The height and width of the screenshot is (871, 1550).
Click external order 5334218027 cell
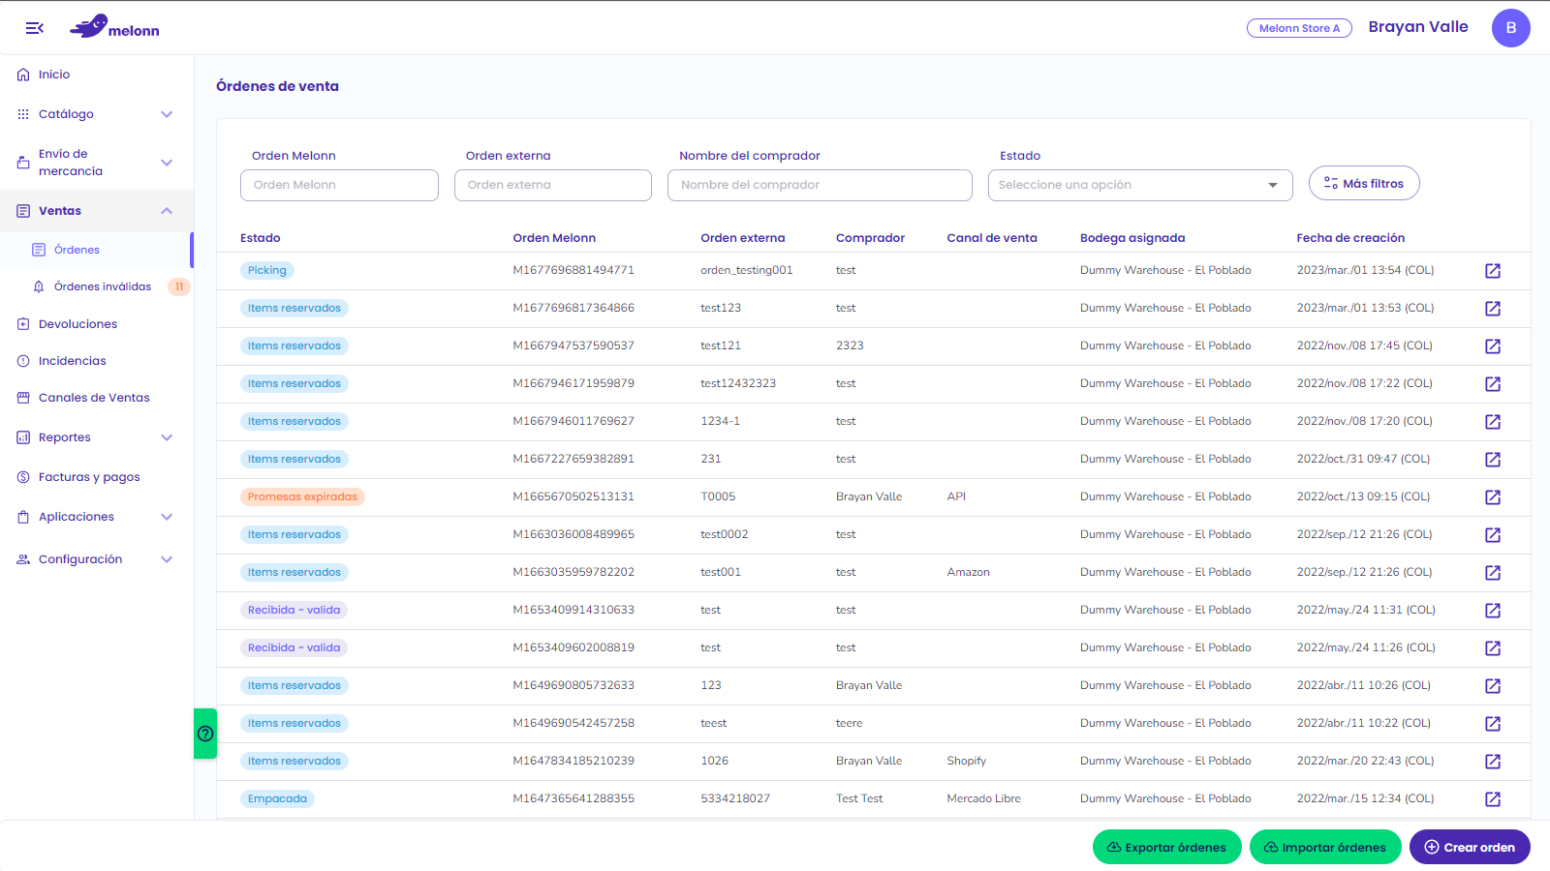tap(735, 798)
